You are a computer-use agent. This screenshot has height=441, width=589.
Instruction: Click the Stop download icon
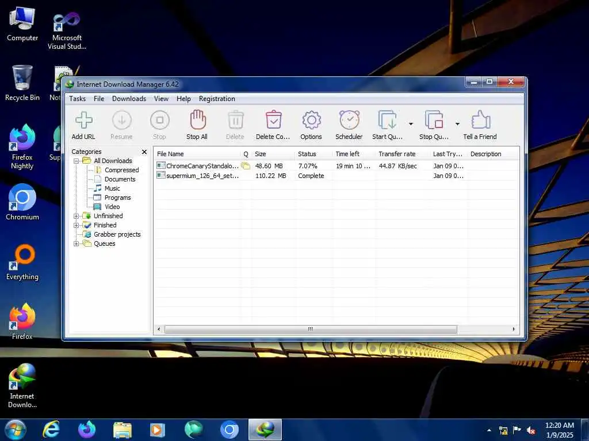pyautogui.click(x=160, y=120)
